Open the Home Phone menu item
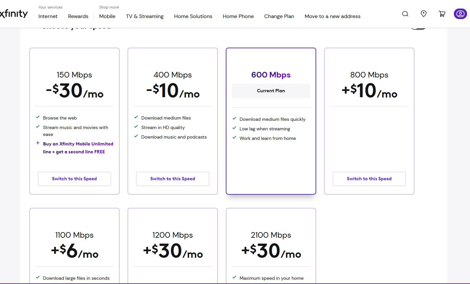This screenshot has width=470, height=284. coord(238,16)
